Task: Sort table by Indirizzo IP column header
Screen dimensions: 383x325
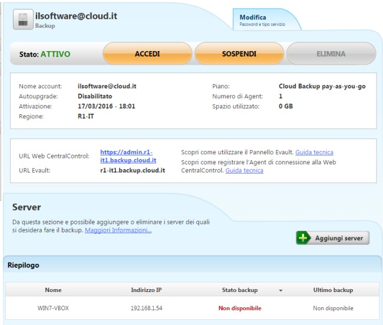Action: click(146, 290)
